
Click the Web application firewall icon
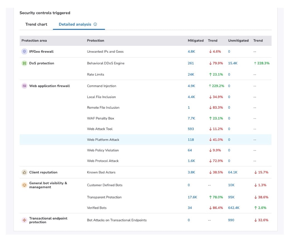coord(24,86)
